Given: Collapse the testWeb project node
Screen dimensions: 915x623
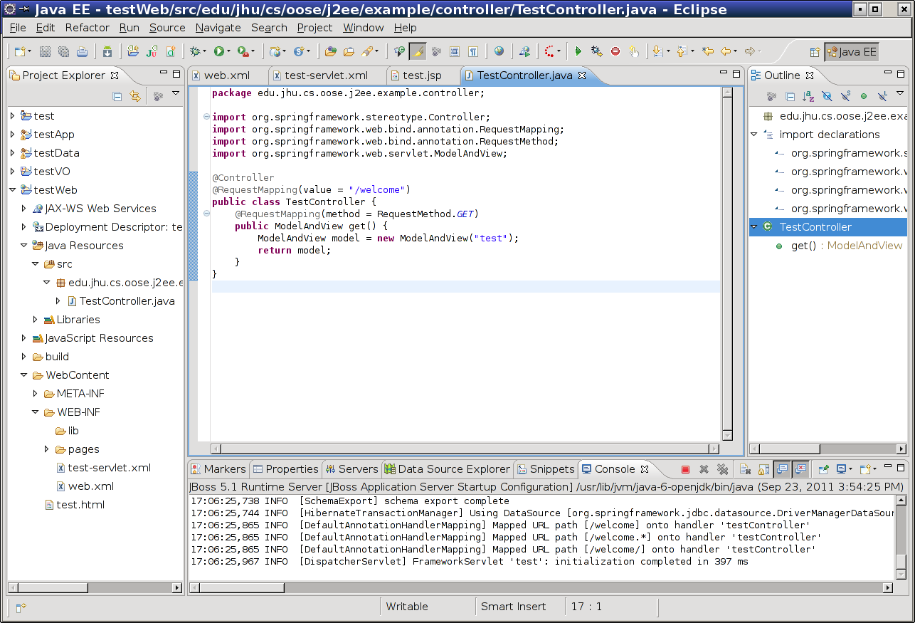Looking at the screenshot, I should [12, 190].
